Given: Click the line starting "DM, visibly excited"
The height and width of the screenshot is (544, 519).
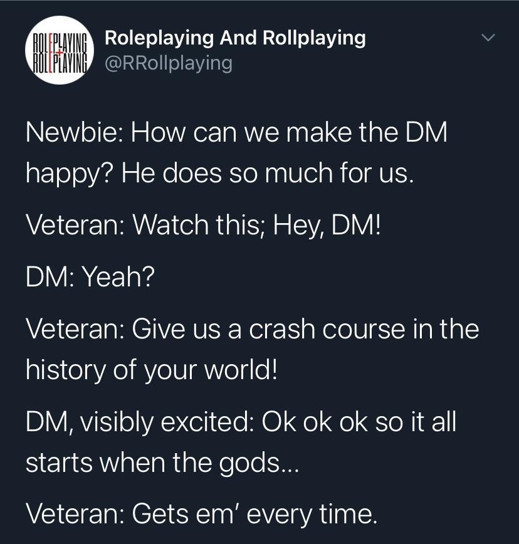Looking at the screenshot, I should [x=241, y=421].
